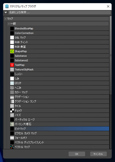Select the Substance2 map row

point(60,60)
